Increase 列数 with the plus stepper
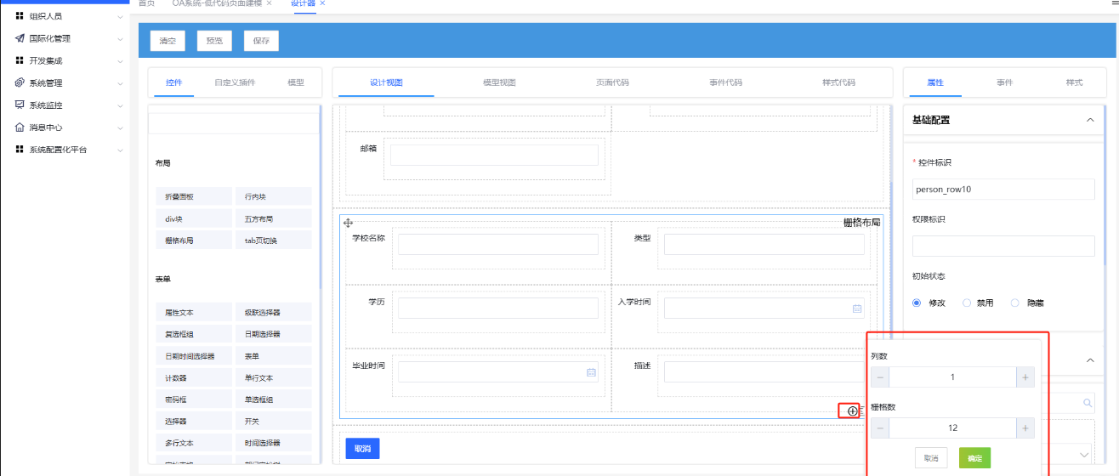 pos(1025,377)
